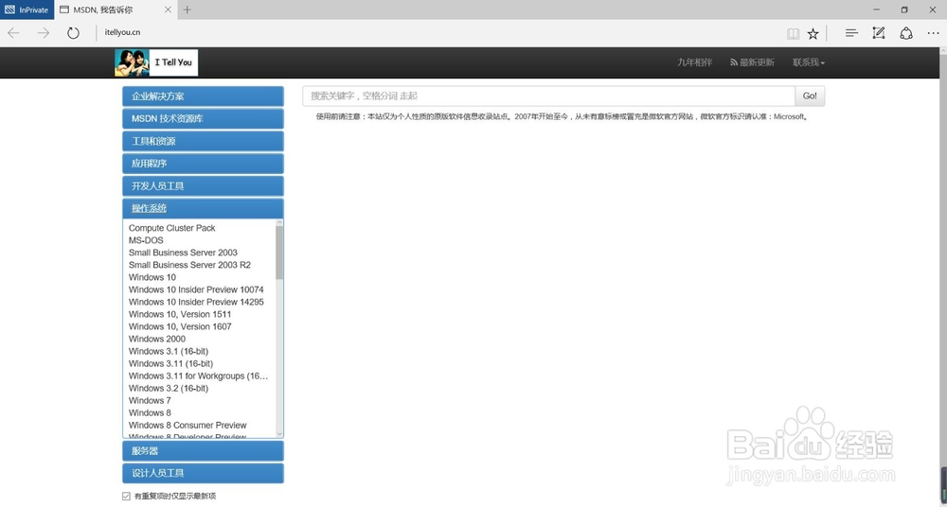Select Windows 7 in the list
This screenshot has width=947, height=507.
pyautogui.click(x=150, y=400)
